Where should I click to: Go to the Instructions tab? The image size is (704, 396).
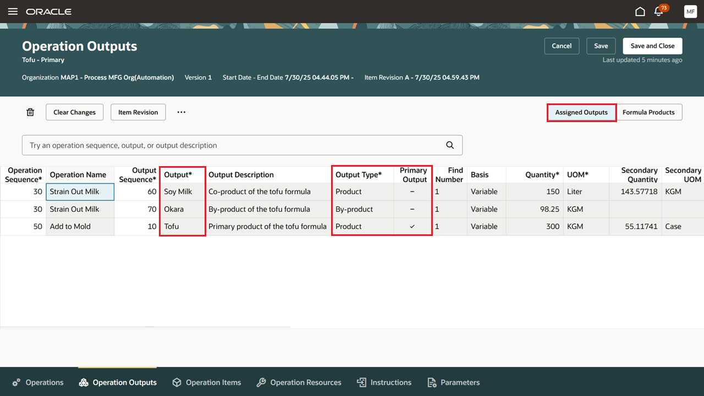384,382
